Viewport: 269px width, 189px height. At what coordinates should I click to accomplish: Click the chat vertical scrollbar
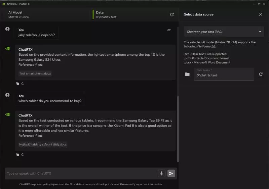178,128
